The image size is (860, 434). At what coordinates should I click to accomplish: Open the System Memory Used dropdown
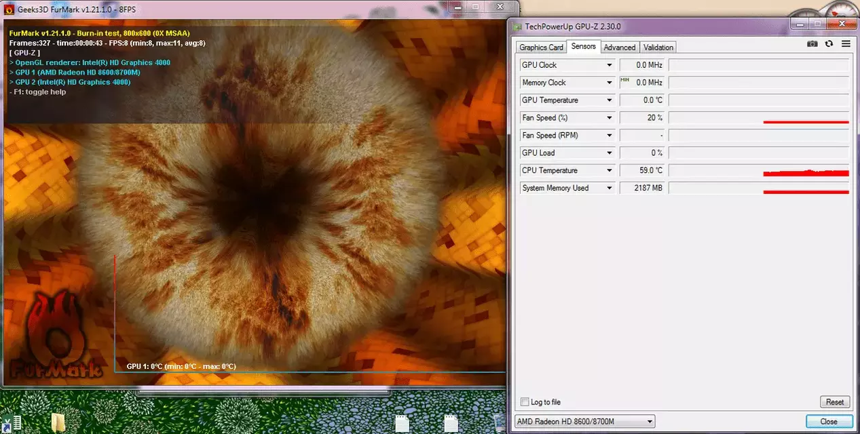[610, 189]
